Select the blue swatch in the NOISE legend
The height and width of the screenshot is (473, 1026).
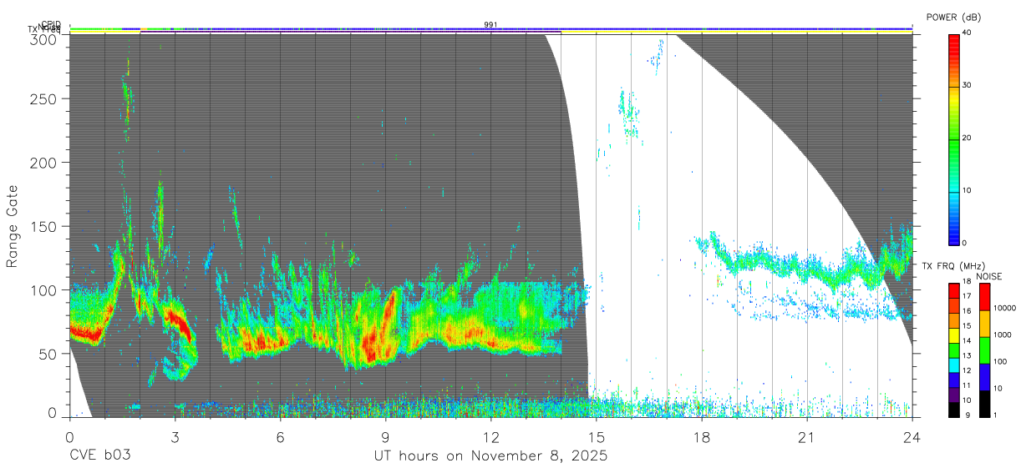pos(984,375)
